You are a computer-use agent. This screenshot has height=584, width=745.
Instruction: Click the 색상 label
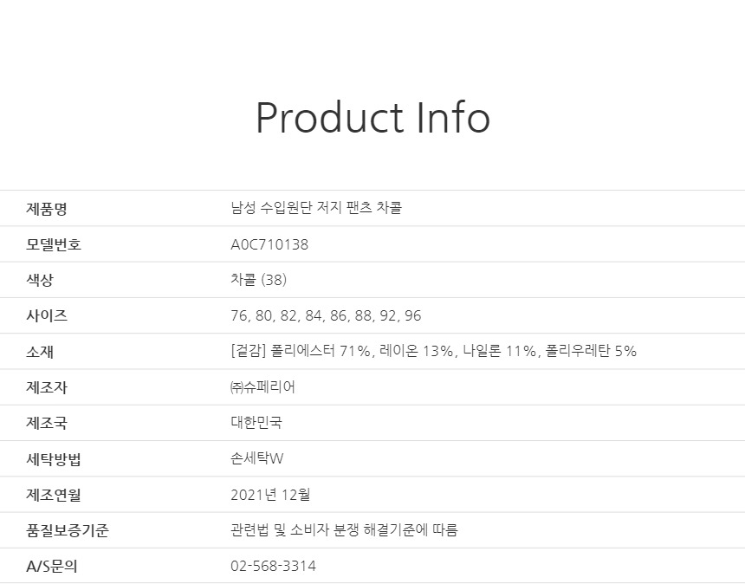pos(40,279)
